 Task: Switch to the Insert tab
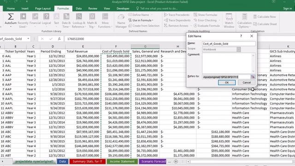click(25, 8)
